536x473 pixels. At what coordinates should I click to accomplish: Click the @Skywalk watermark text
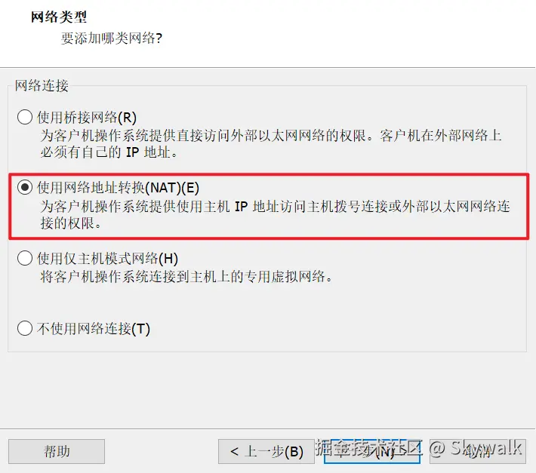point(475,447)
